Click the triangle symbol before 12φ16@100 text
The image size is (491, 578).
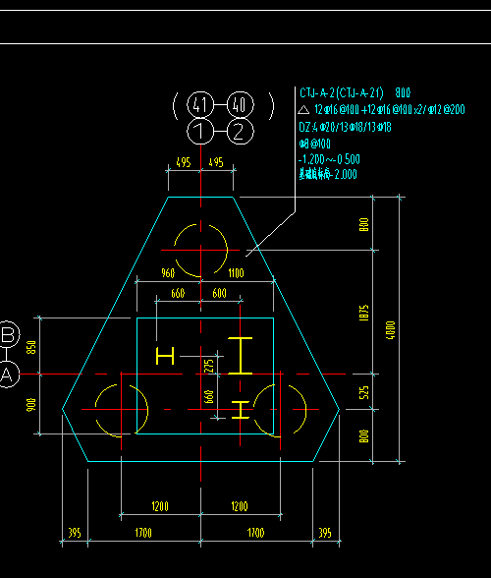[303, 110]
